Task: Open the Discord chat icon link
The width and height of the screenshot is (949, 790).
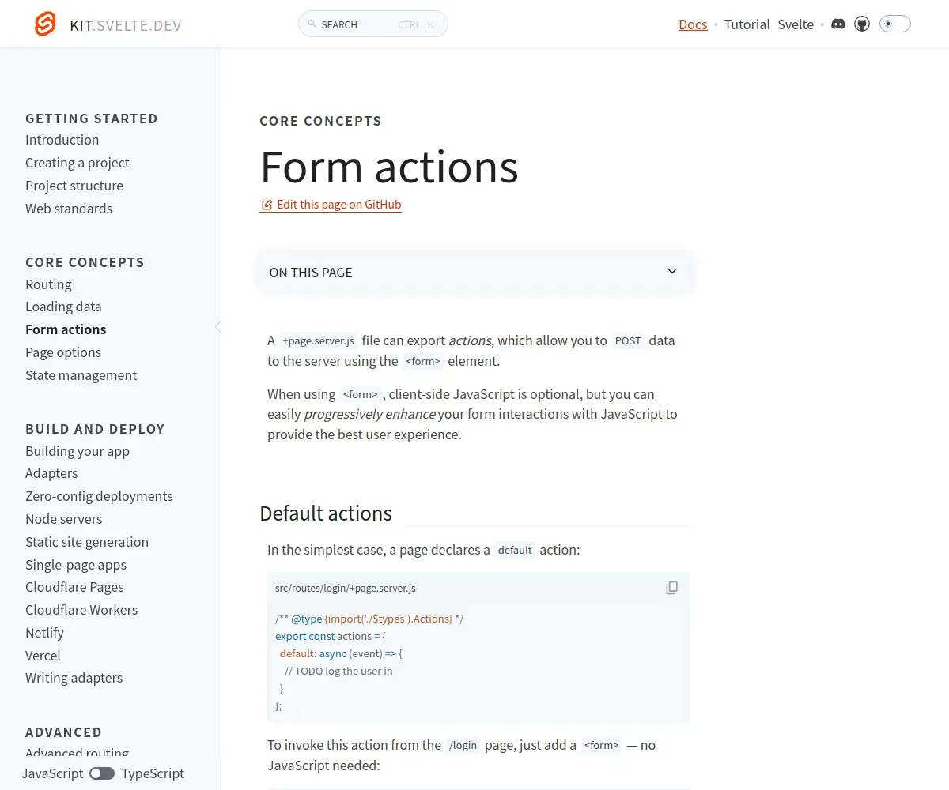Action: click(838, 24)
